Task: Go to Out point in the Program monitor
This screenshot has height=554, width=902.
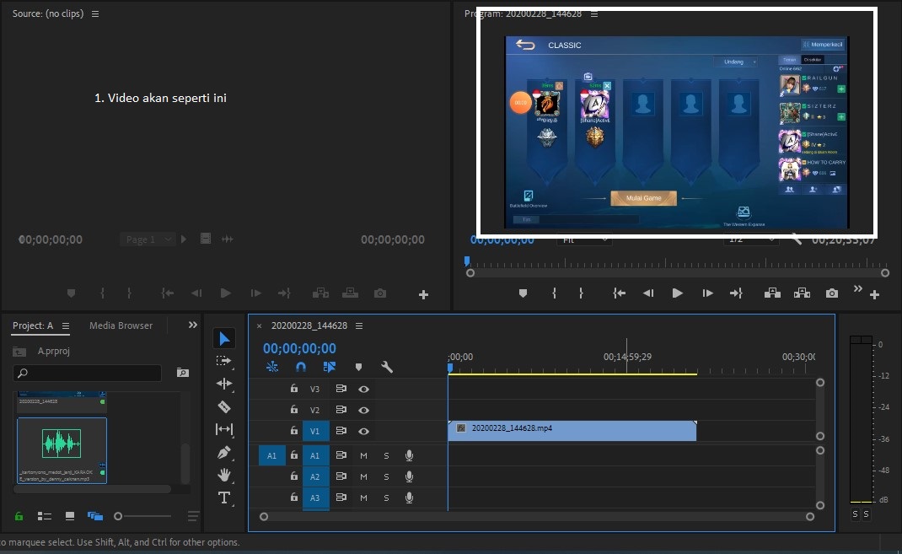Action: pos(736,293)
